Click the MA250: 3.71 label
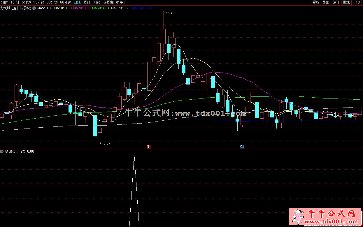 pyautogui.click(x=142, y=8)
